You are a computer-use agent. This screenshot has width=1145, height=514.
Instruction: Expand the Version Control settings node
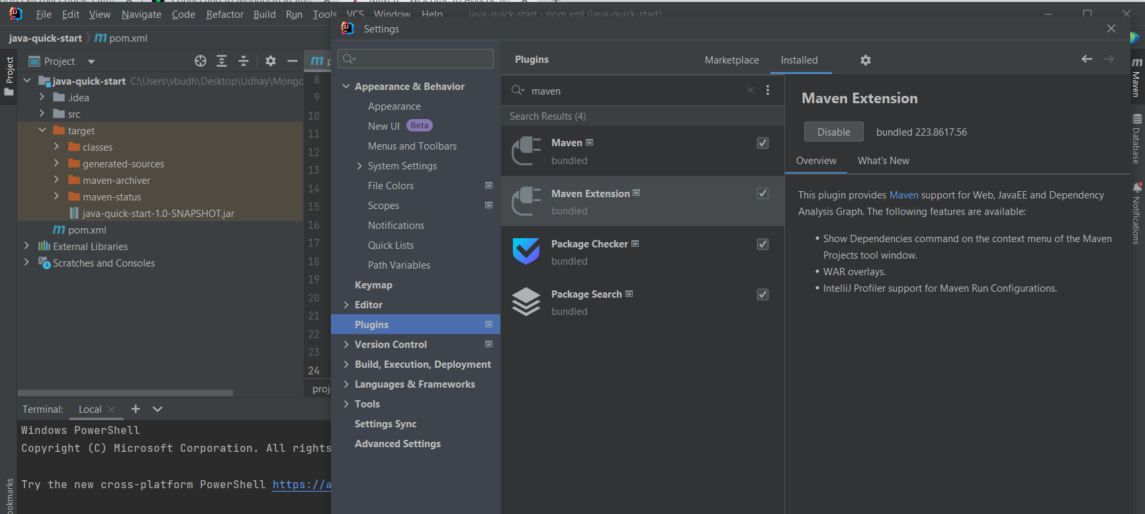[x=346, y=345]
